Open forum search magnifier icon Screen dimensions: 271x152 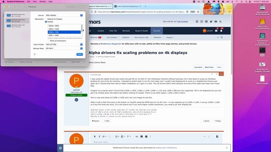[x=222, y=38]
